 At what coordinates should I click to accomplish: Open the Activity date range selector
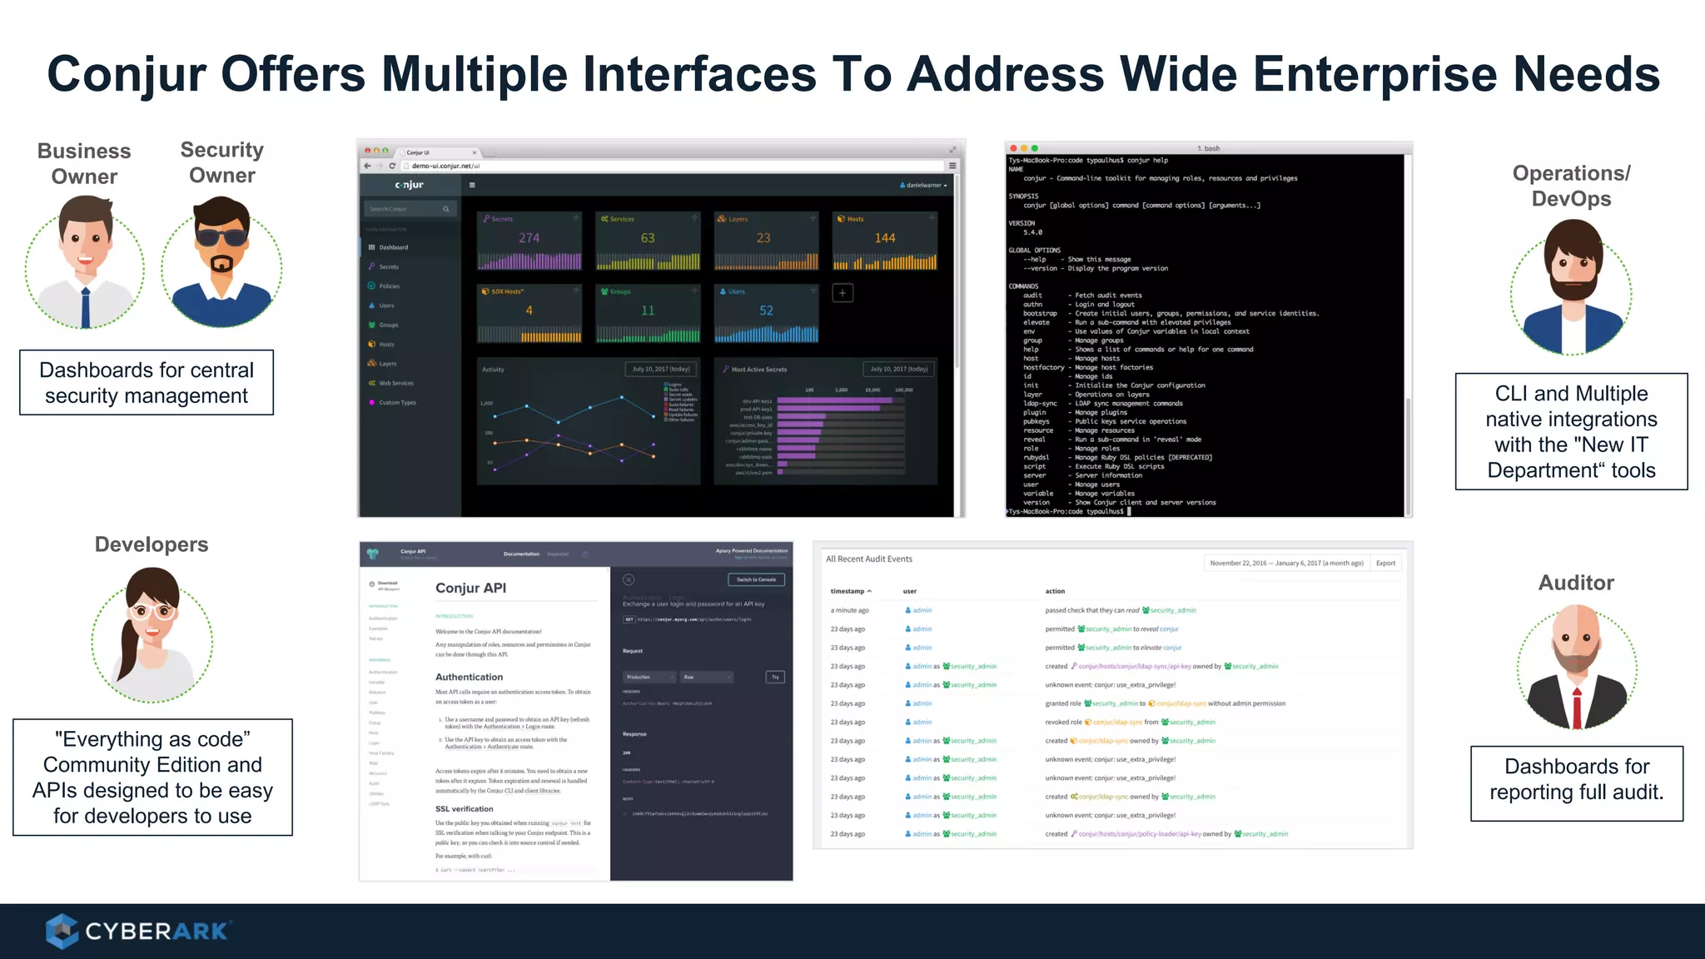(661, 369)
